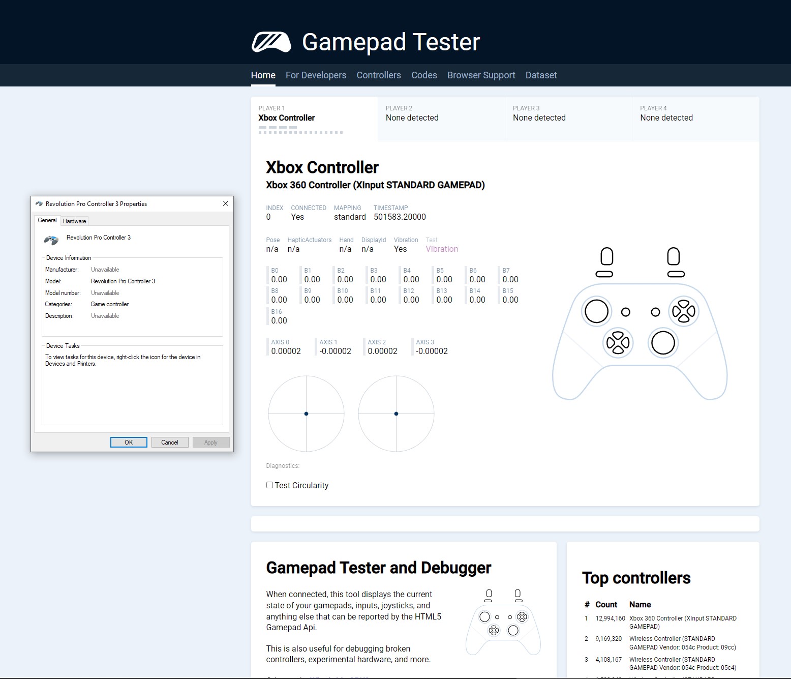Click the 'Game controller' category value
The width and height of the screenshot is (791, 679).
pyautogui.click(x=110, y=304)
